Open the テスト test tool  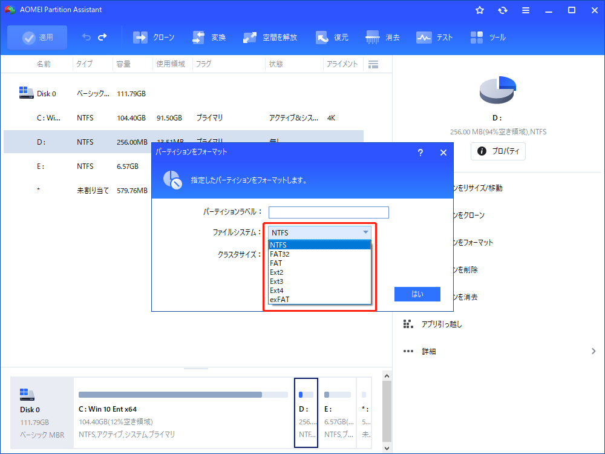click(434, 38)
